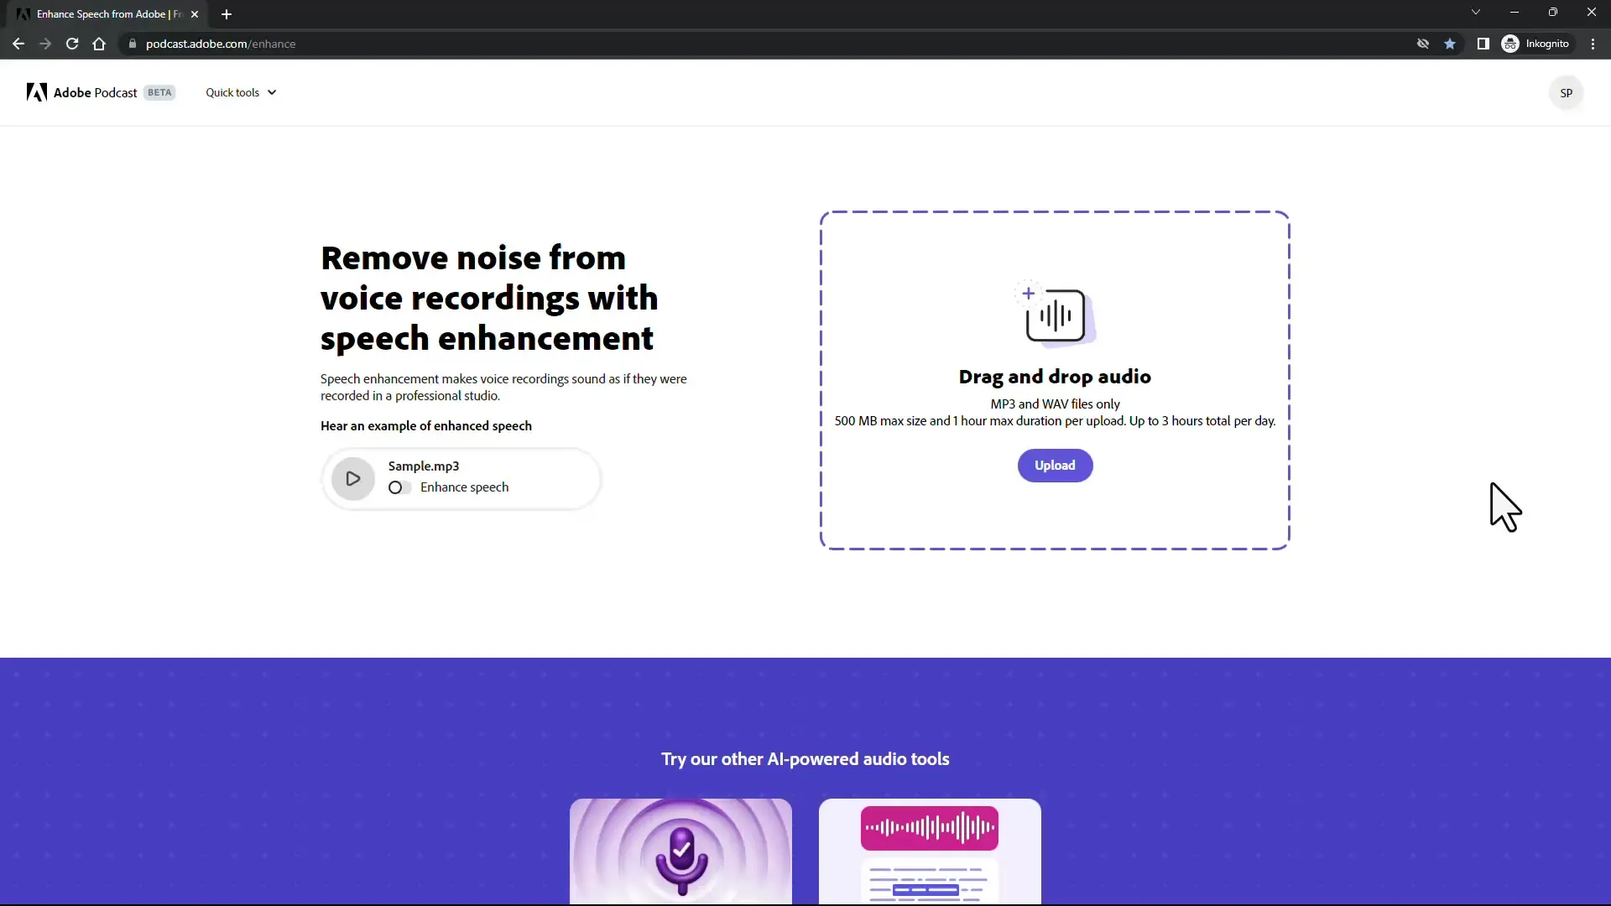
Task: Click the waveform transcription tool thumbnail
Action: tap(928, 851)
